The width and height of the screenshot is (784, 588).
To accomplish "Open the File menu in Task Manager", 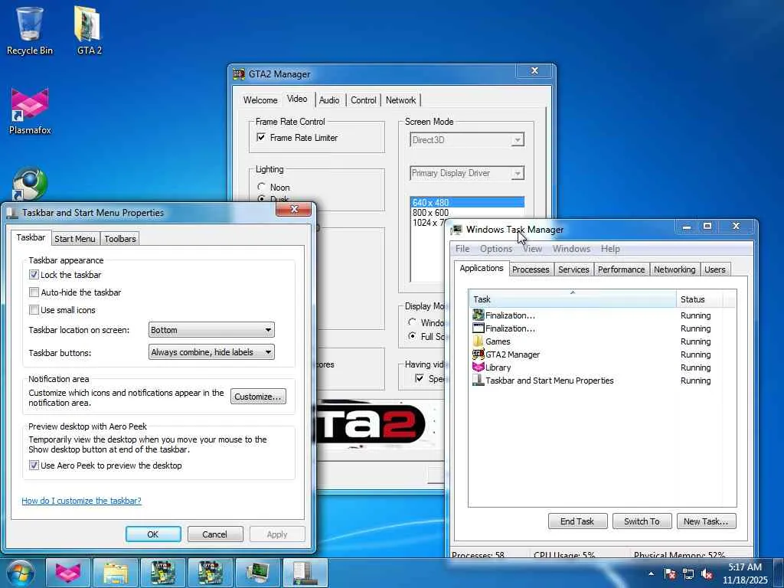I will tap(462, 249).
